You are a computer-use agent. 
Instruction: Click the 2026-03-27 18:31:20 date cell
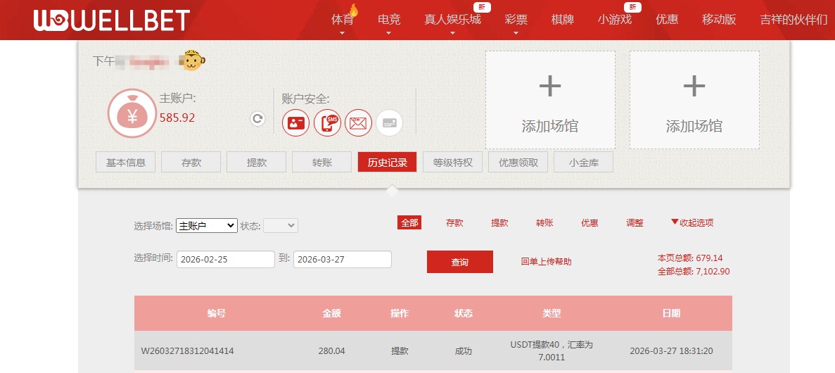pyautogui.click(x=672, y=351)
